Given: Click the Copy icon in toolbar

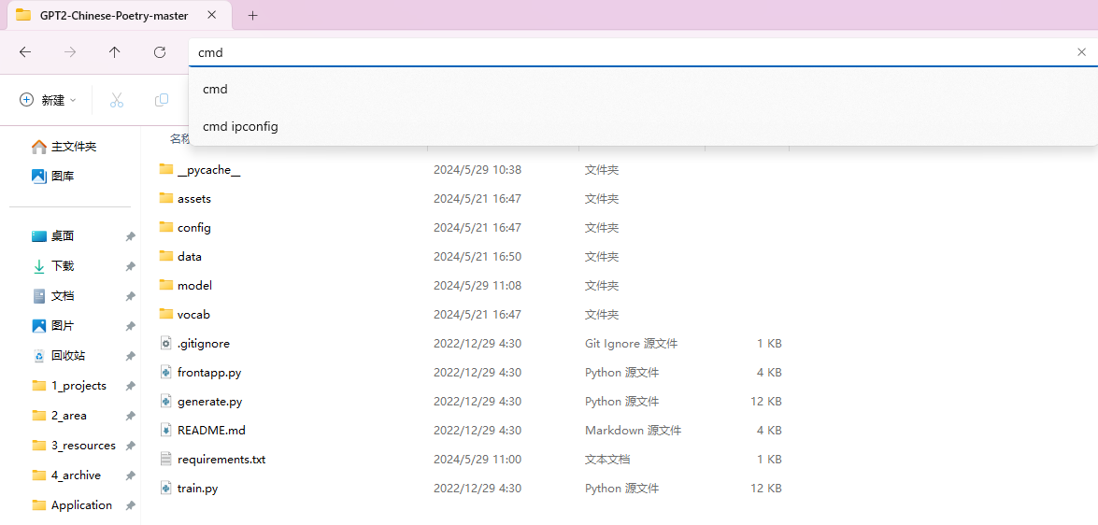Looking at the screenshot, I should pos(162,100).
